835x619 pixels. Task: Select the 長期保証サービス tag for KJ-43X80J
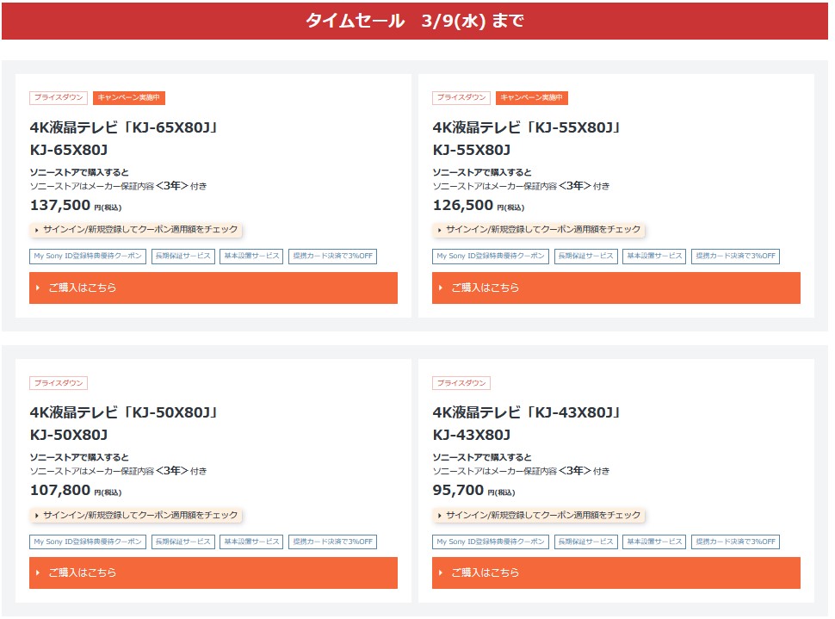(x=585, y=542)
